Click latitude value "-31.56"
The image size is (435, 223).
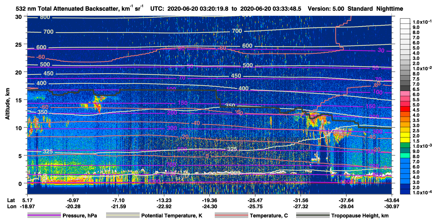pos(300,200)
